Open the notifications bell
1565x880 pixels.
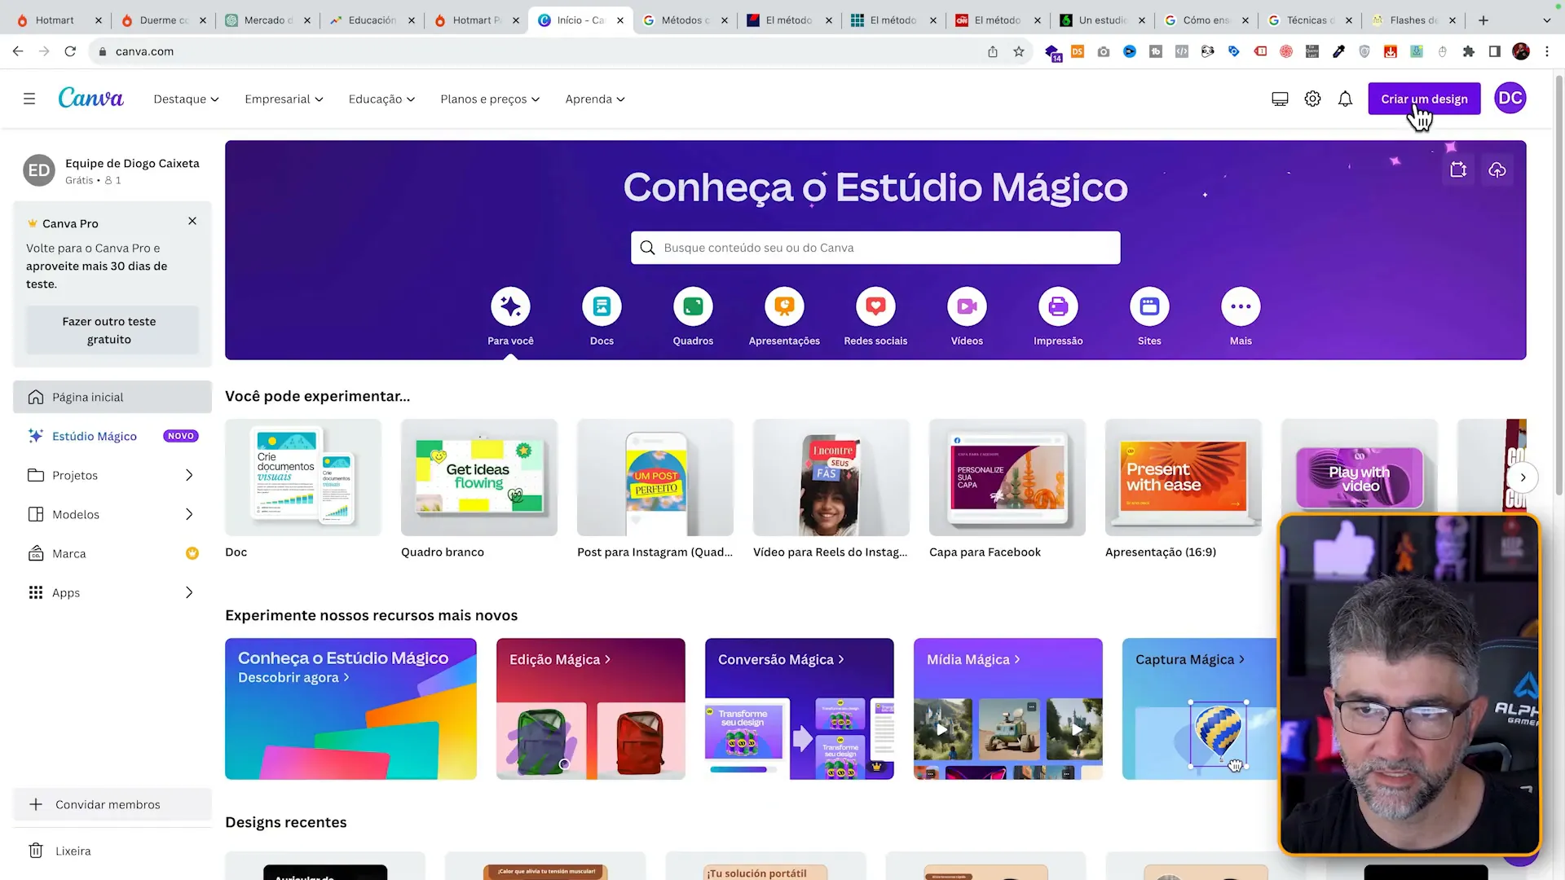pyautogui.click(x=1345, y=99)
